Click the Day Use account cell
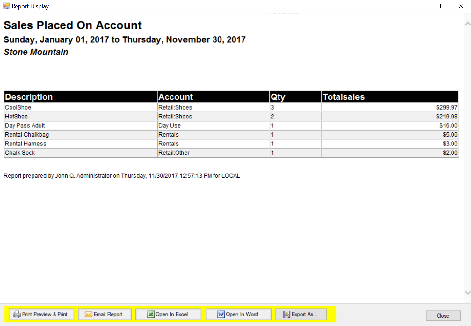The width and height of the screenshot is (471, 326). coord(214,125)
